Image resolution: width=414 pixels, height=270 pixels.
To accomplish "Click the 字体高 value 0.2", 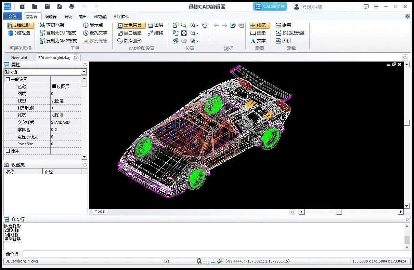I will tap(54, 130).
